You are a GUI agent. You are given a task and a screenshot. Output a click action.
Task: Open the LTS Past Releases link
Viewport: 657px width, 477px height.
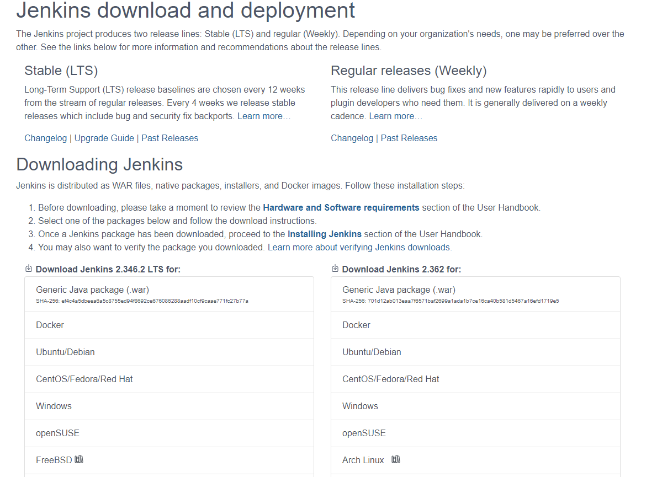169,138
